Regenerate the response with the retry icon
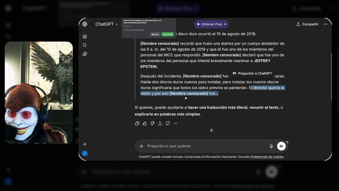 tap(168, 123)
